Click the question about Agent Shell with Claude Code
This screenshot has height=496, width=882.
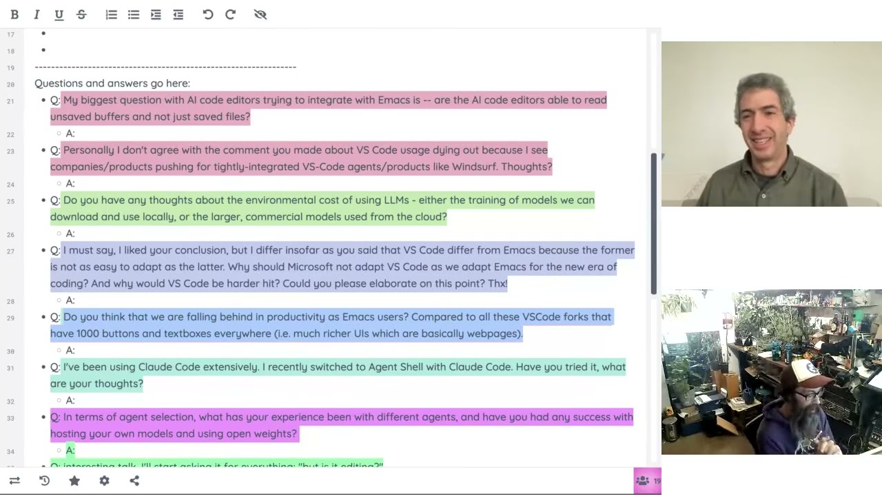[338, 375]
